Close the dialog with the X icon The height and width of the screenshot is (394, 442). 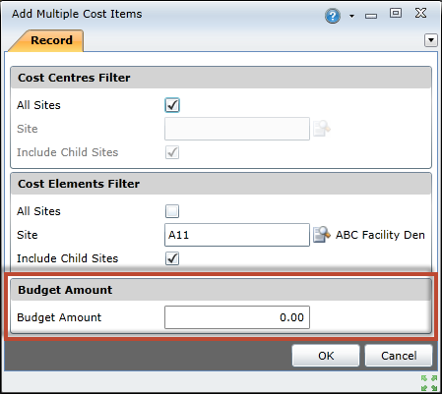click(x=420, y=13)
